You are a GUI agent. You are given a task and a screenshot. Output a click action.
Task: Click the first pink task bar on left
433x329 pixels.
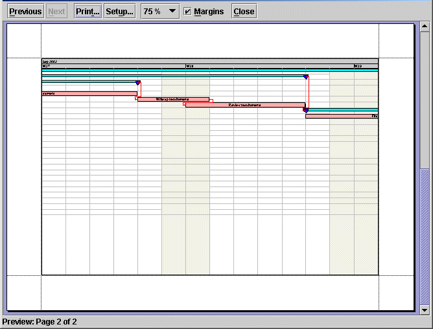click(x=89, y=93)
